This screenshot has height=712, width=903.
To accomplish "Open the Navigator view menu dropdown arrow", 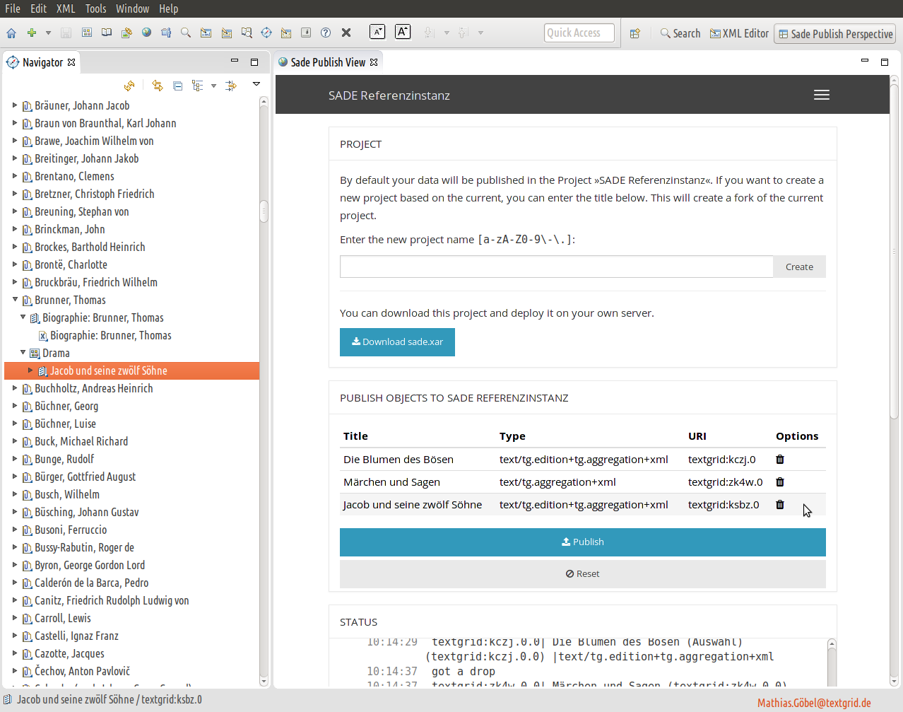I will pos(256,85).
